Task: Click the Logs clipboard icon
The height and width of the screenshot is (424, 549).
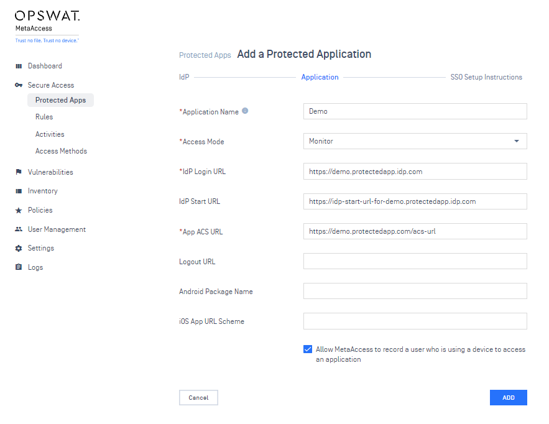Action: pyautogui.click(x=19, y=267)
